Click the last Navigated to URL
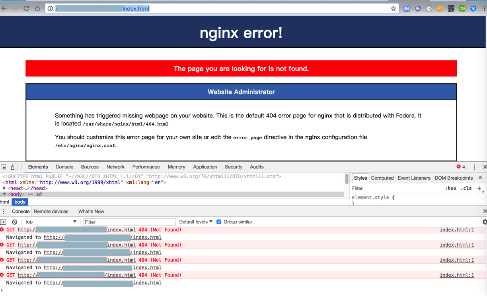The image size is (487, 296). pos(103,283)
